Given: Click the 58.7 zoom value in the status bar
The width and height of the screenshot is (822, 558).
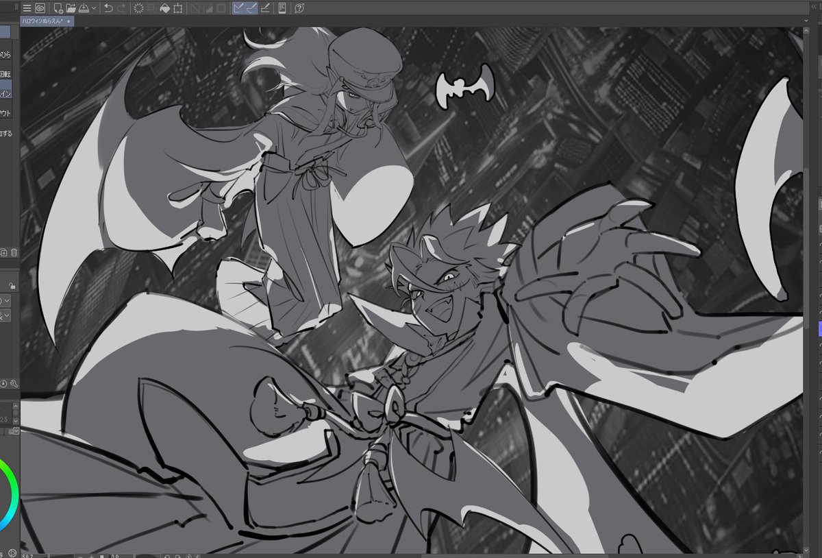Looking at the screenshot, I should point(29,555).
